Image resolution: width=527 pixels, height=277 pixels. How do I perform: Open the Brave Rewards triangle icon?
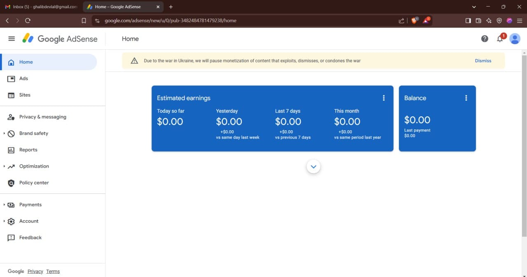pos(427,20)
